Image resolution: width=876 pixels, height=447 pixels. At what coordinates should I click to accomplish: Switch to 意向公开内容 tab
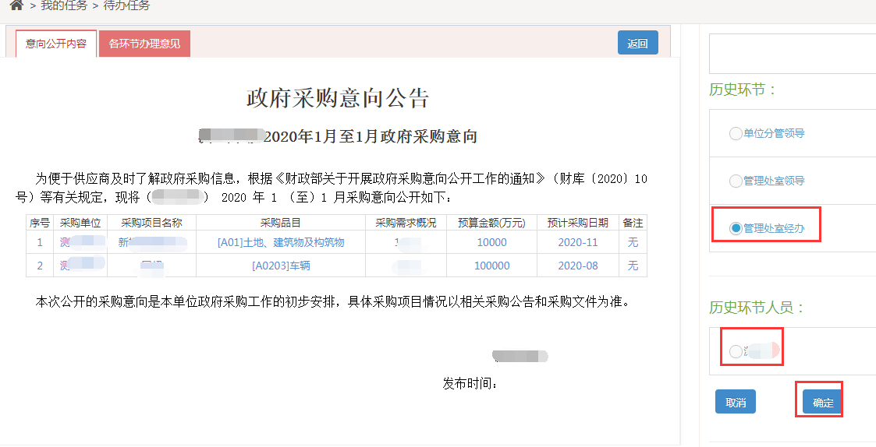coord(56,44)
